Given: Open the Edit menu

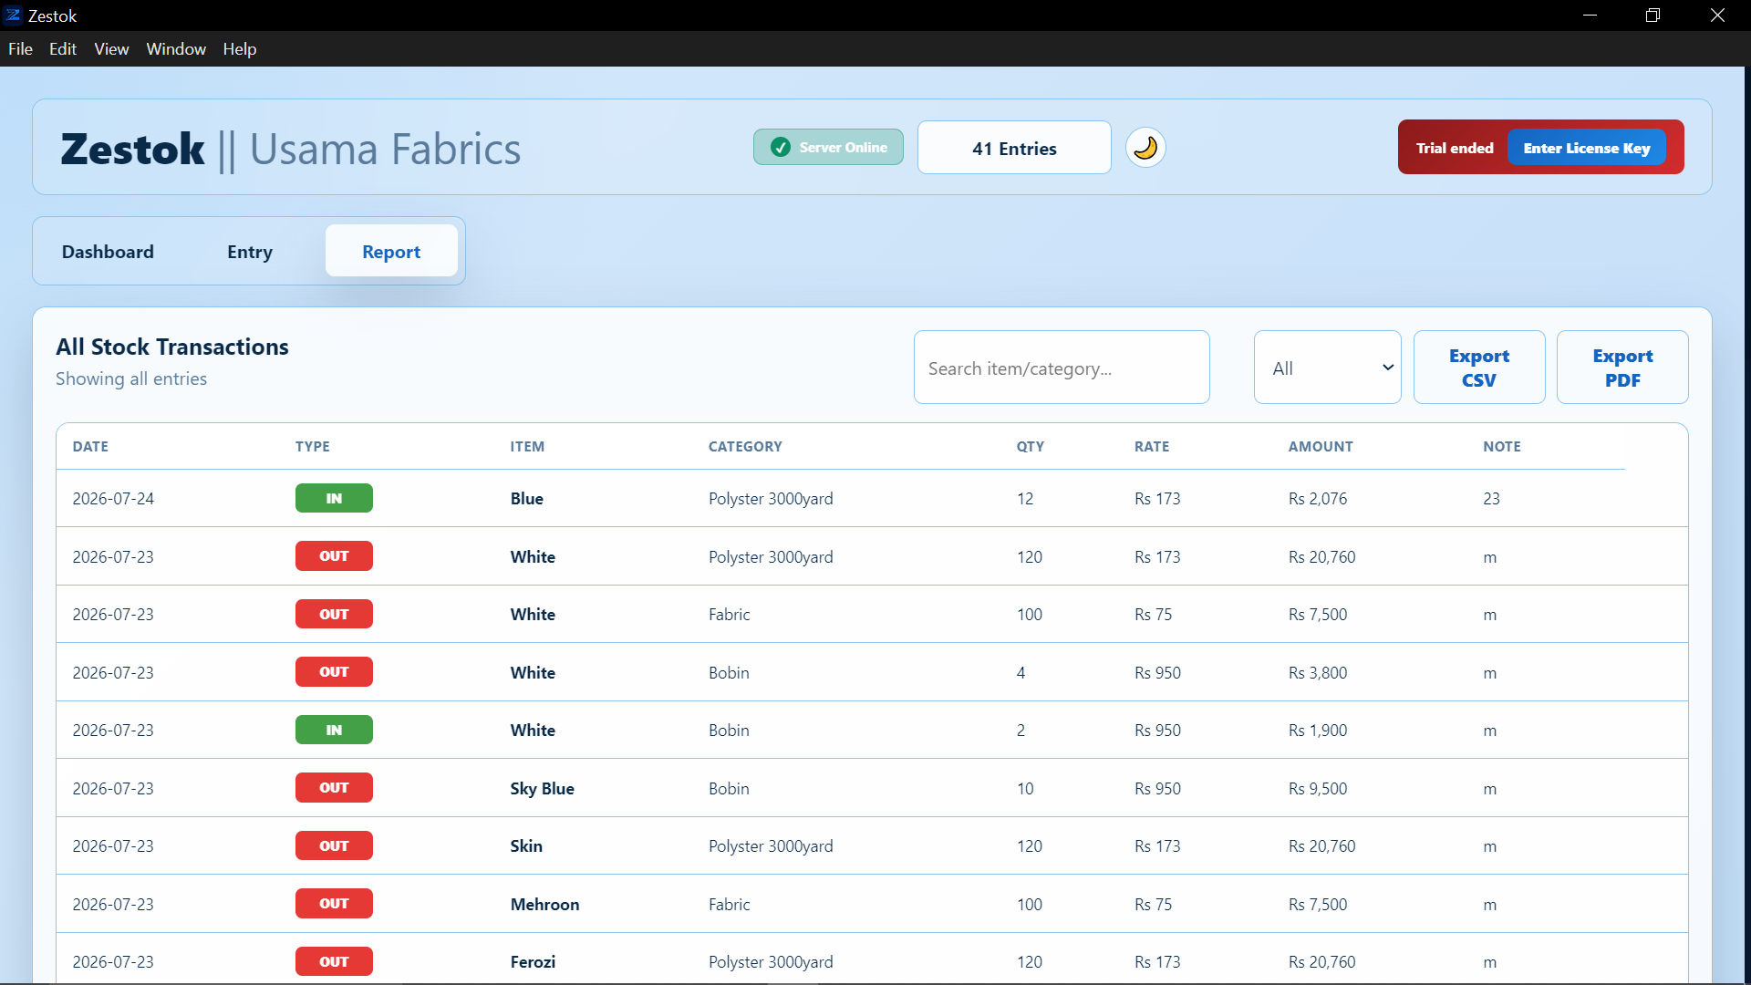Looking at the screenshot, I should tap(63, 48).
